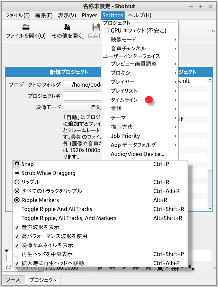Open the プレイヤー submenu
The height and width of the screenshot is (287, 218).
(x=140, y=82)
